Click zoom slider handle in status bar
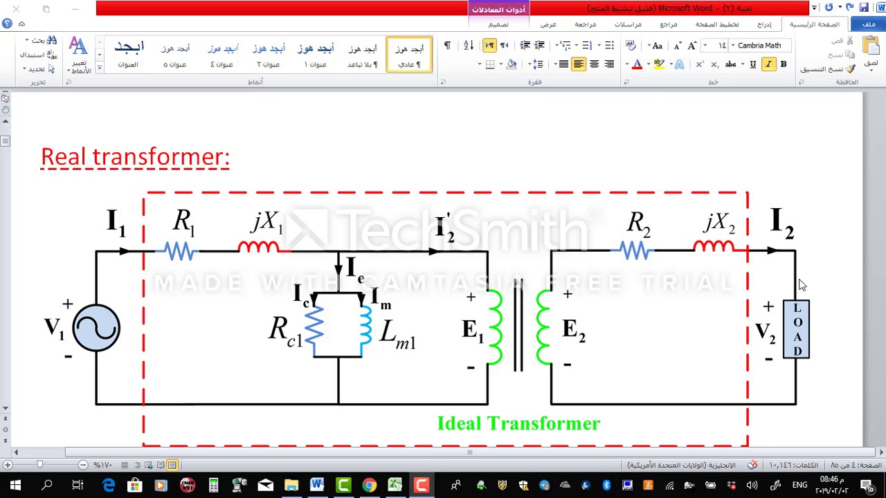 coord(39,465)
